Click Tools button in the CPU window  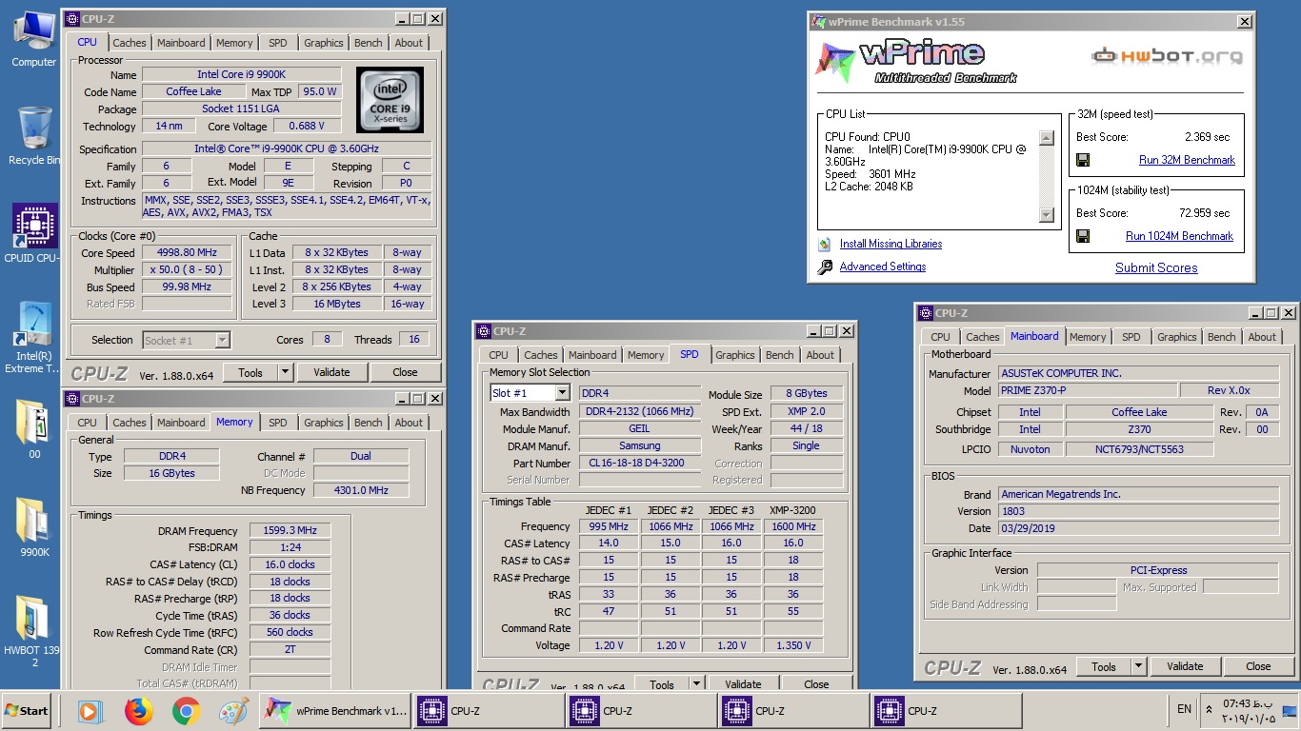click(250, 372)
